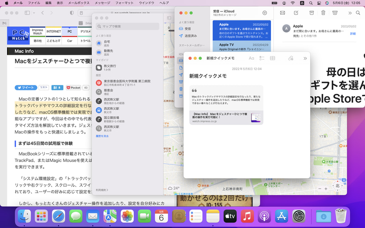Click the Pocket save button
This screenshot has width=365, height=228.
[x=73, y=88]
